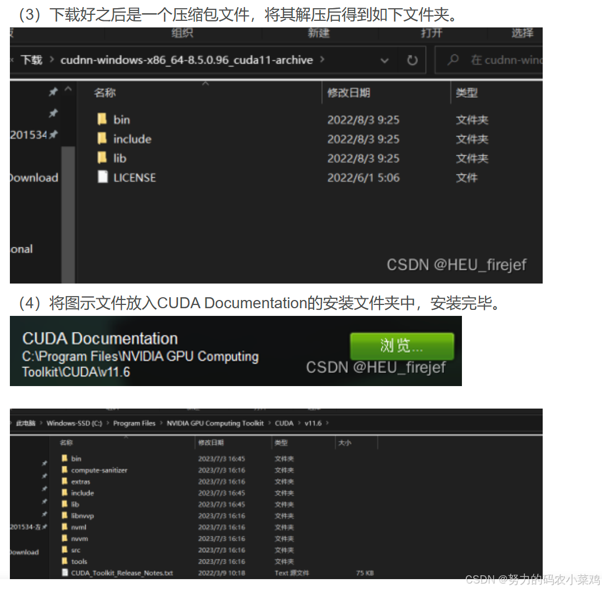This screenshot has height=589, width=602.
Task: Open the lib folder icon in cudnn archive
Action: [x=102, y=158]
